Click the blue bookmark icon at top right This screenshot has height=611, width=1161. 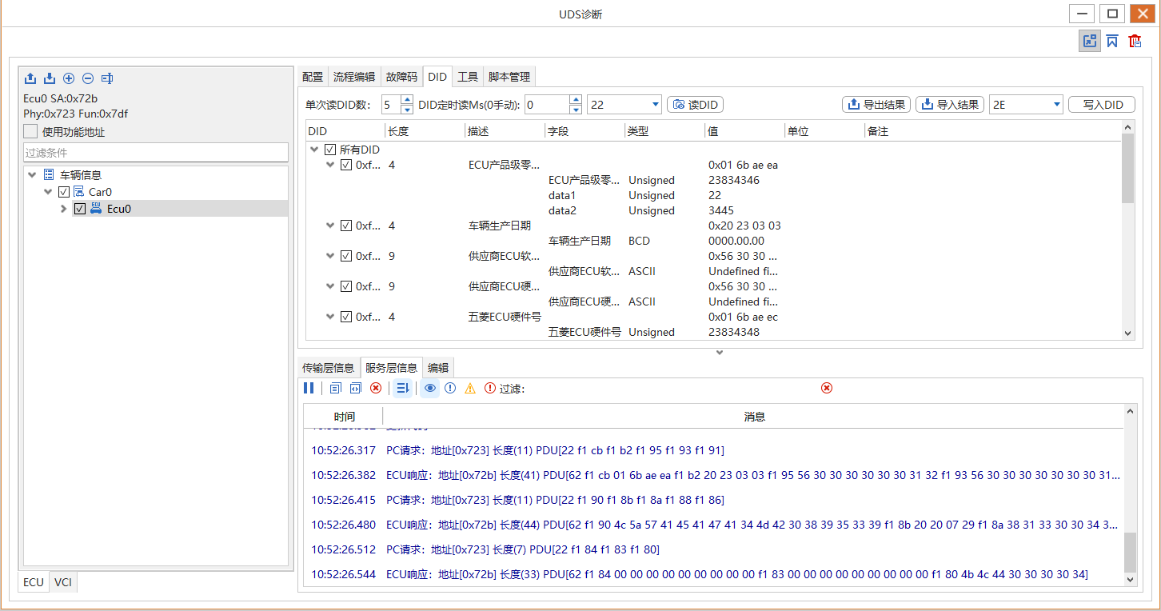(x=1112, y=41)
